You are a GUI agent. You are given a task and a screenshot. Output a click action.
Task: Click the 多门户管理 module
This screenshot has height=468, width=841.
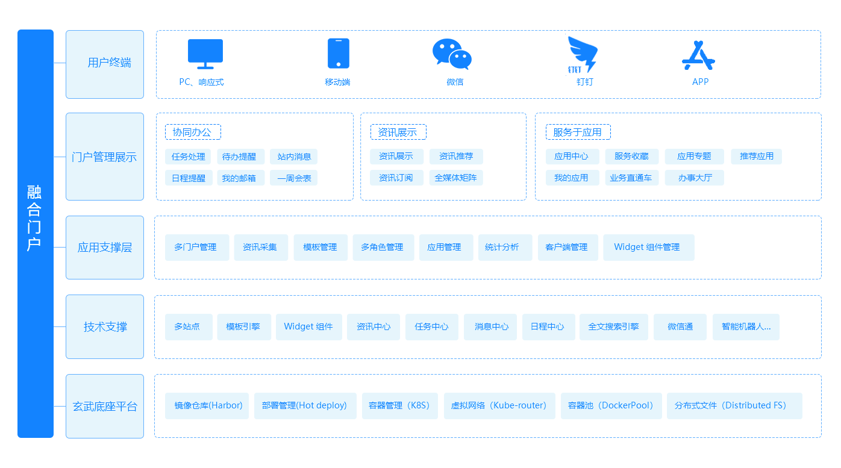tap(197, 248)
